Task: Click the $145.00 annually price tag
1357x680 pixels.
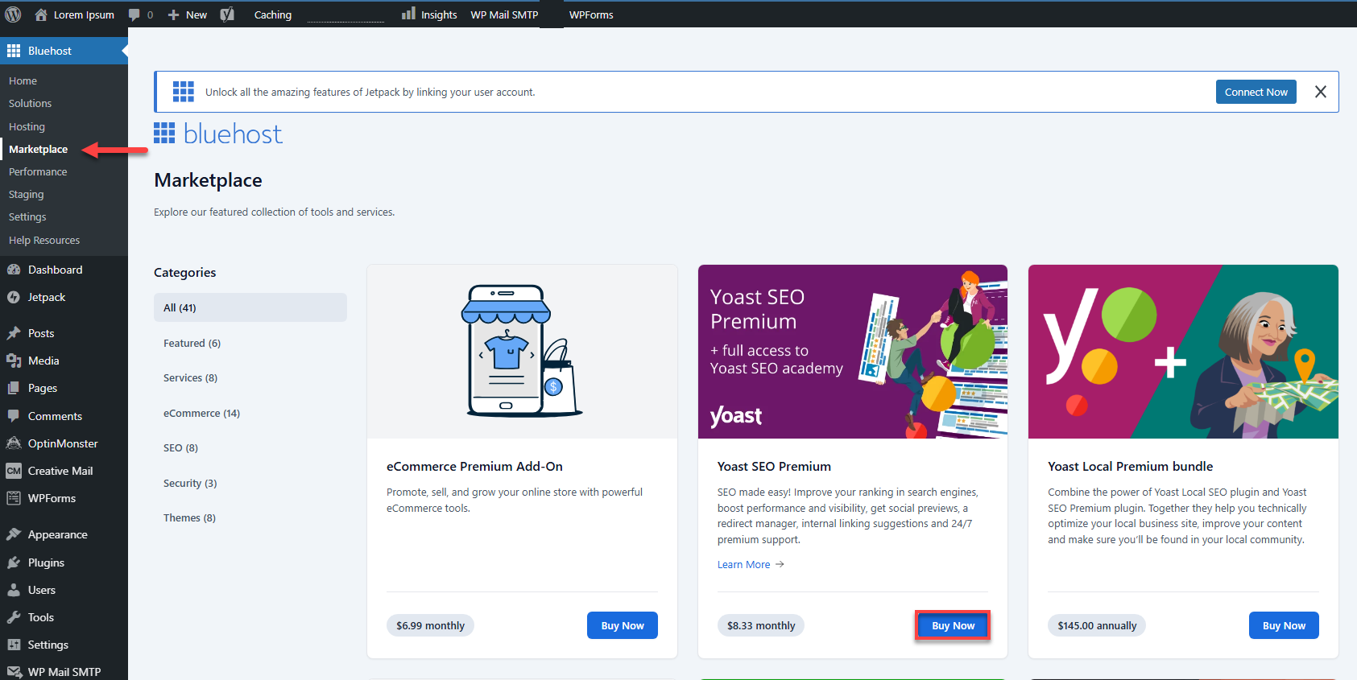Action: coord(1097,625)
